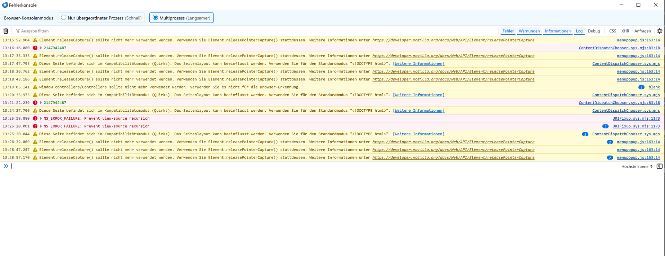Open releasePointerCapture MDN link at 13:15:52.904

click(453, 40)
